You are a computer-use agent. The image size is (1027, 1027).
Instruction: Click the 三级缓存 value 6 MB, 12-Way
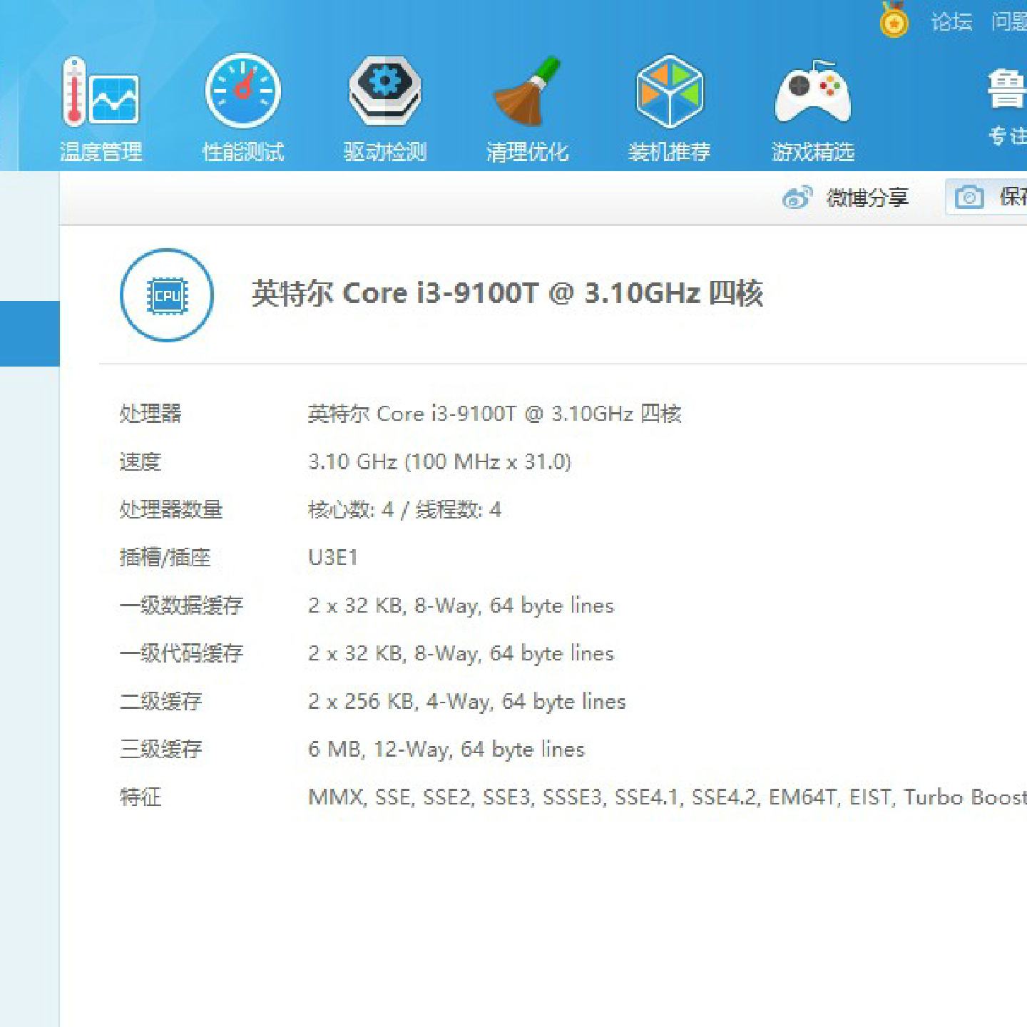coord(446,749)
